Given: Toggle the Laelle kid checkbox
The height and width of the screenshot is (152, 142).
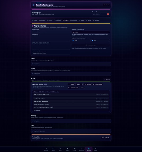Looking at the screenshot, I should (x=73, y=41).
